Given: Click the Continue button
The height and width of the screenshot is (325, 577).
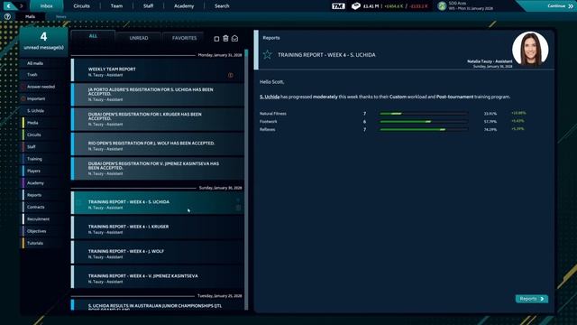Looking at the screenshot, I should tap(546, 6).
